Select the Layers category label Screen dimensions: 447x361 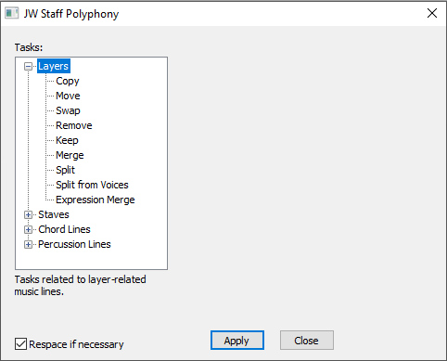(x=54, y=66)
